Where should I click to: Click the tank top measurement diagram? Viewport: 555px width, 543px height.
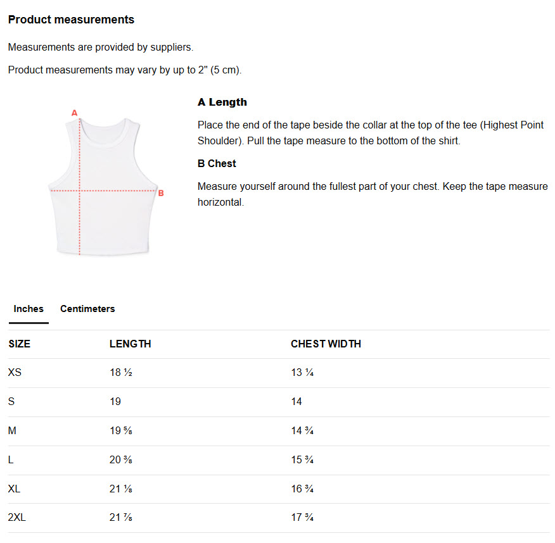103,184
